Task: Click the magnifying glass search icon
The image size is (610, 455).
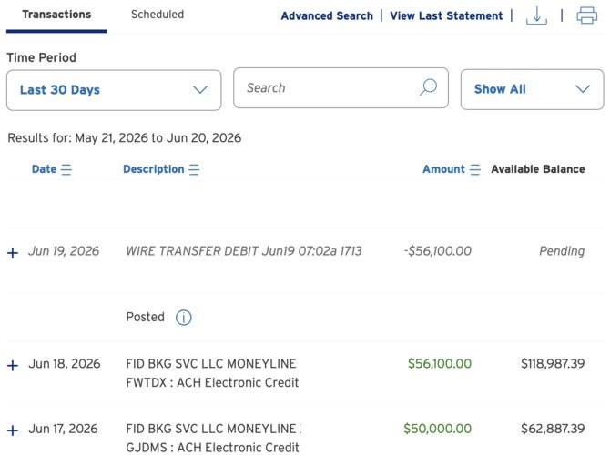Action: [428, 87]
